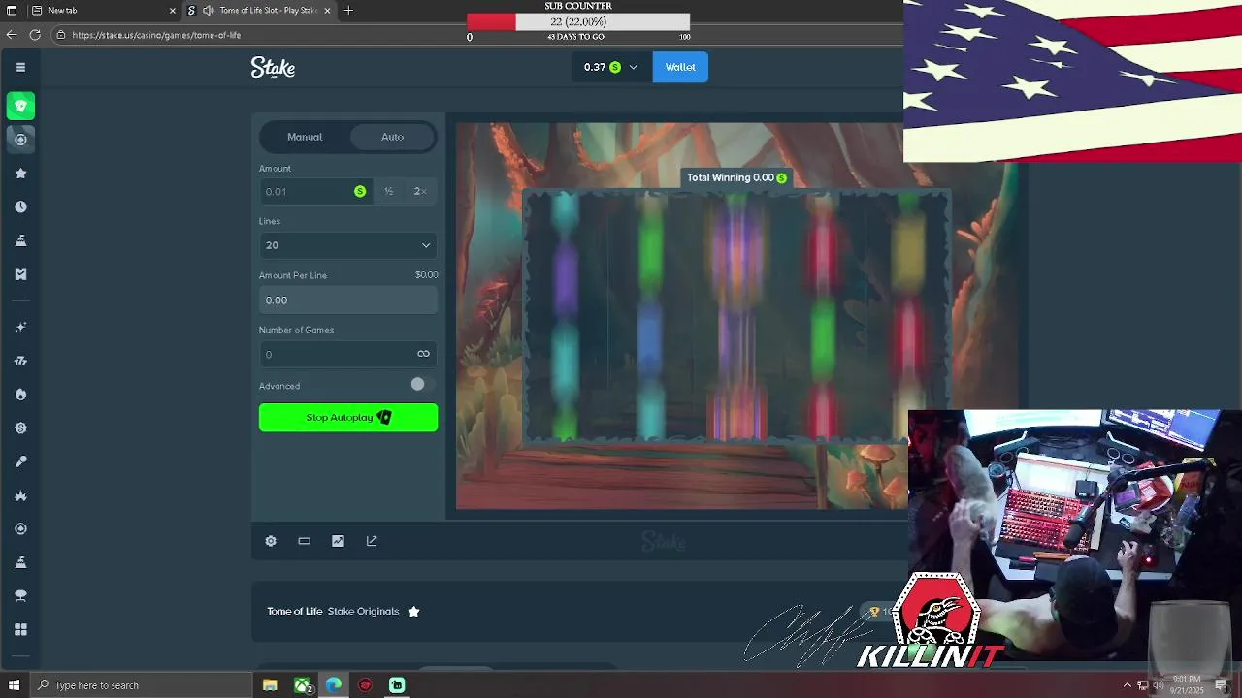Select the Tome of Life Slot browser tab
1242x698 pixels.
click(259, 10)
